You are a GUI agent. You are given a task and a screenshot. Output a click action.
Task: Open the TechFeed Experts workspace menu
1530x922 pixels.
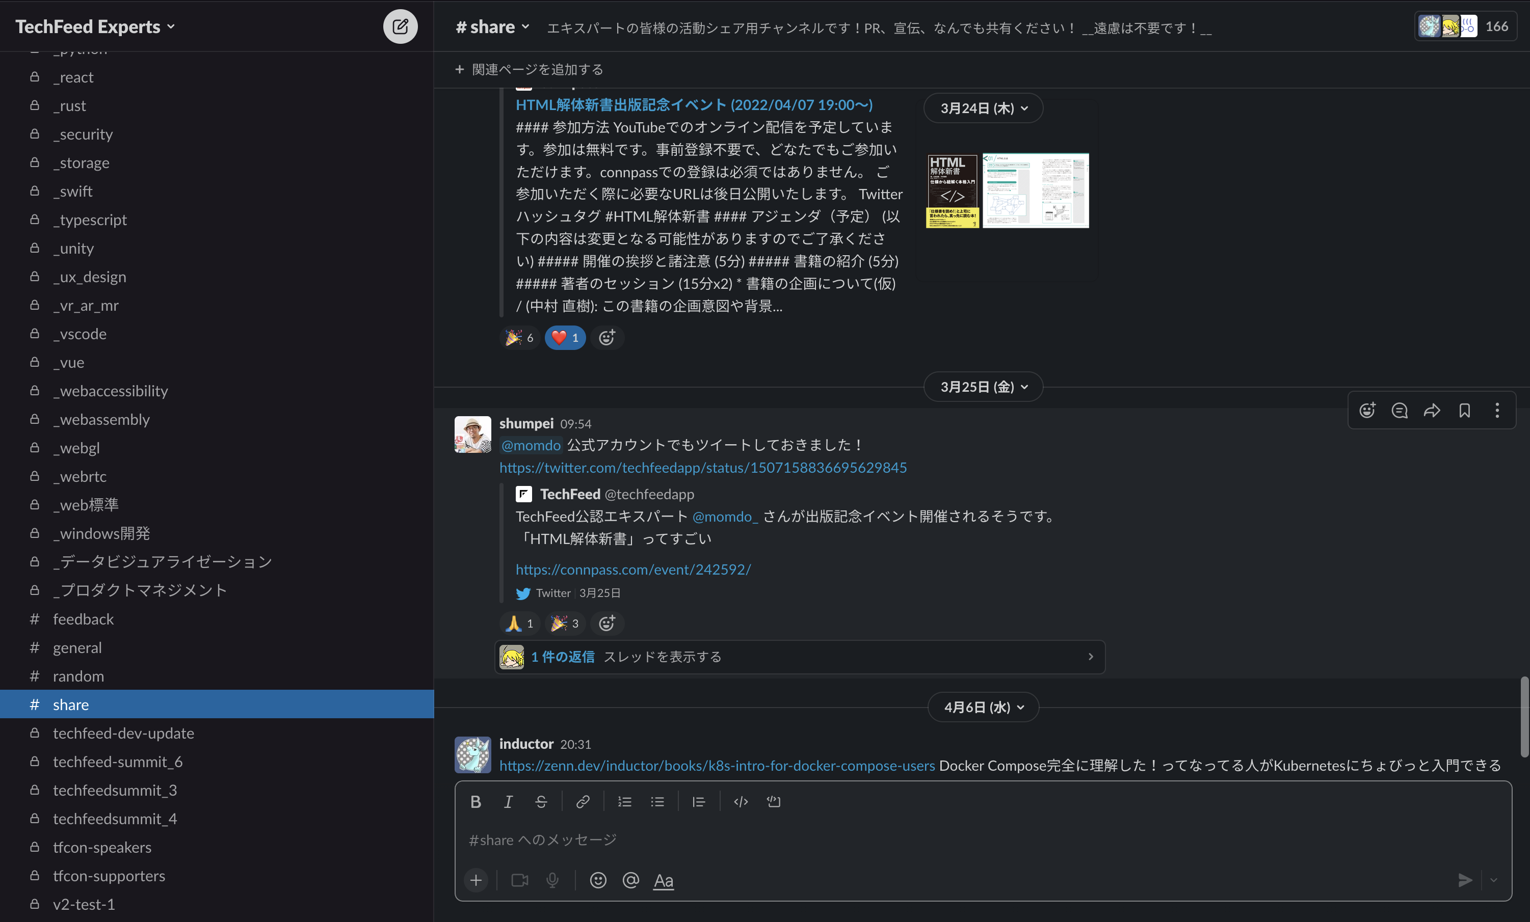[x=94, y=26]
